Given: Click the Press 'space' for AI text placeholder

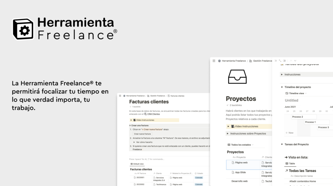Looking at the screenshot, I should pyautogui.click(x=146, y=159).
